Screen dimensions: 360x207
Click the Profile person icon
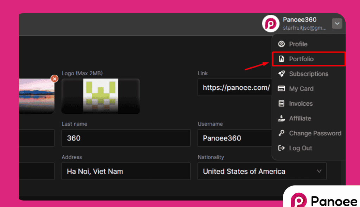coord(281,44)
